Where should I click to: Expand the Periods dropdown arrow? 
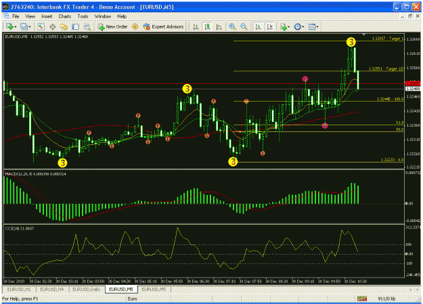click(303, 26)
